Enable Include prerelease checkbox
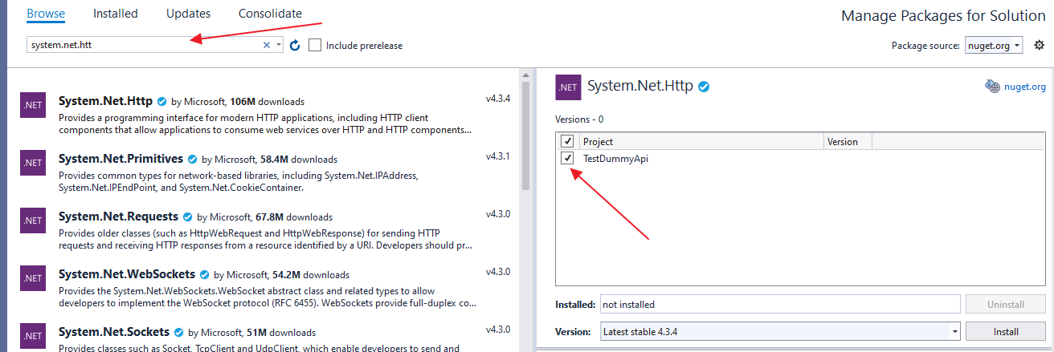1054x352 pixels. tap(315, 46)
